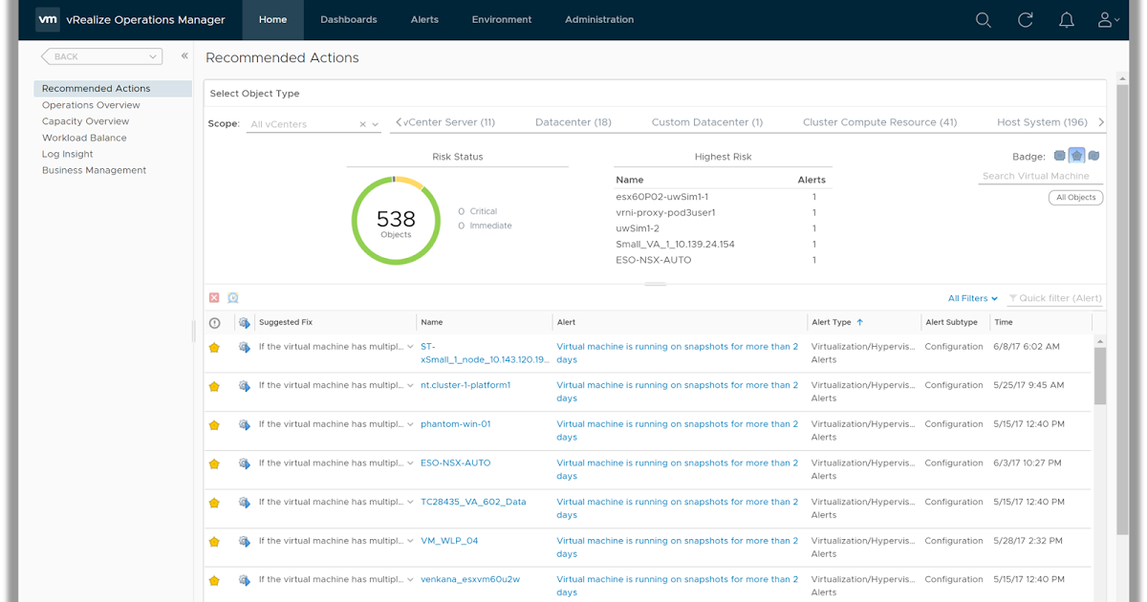Click the alerts table vertical scrollbar
1147x602 pixels.
tap(1099, 376)
